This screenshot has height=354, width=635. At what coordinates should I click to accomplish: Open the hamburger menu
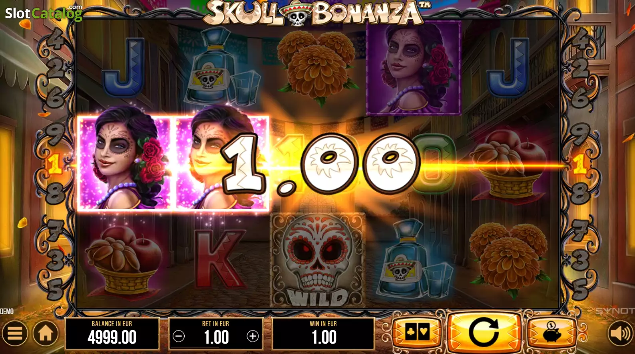point(15,333)
